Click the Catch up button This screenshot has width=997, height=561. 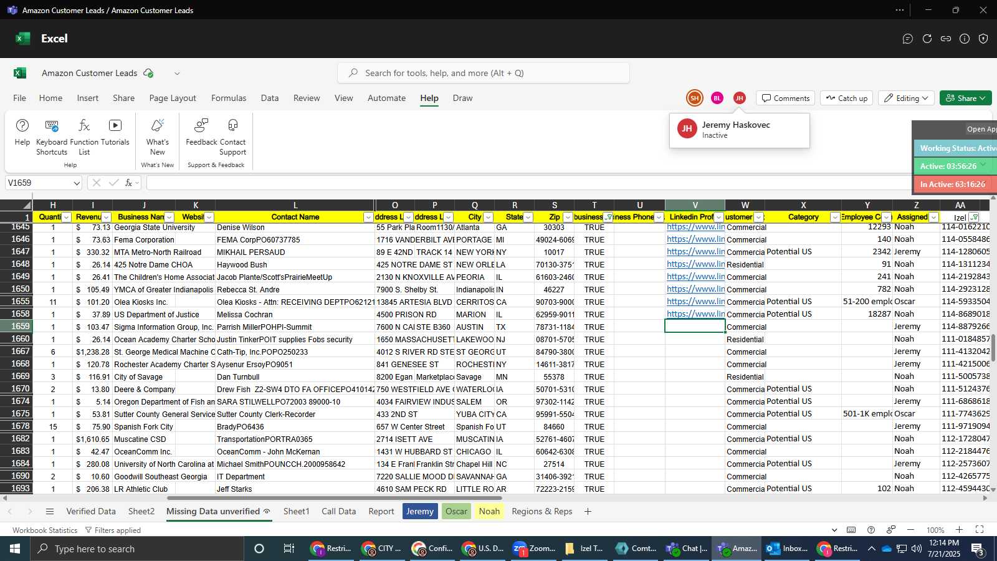(x=846, y=98)
